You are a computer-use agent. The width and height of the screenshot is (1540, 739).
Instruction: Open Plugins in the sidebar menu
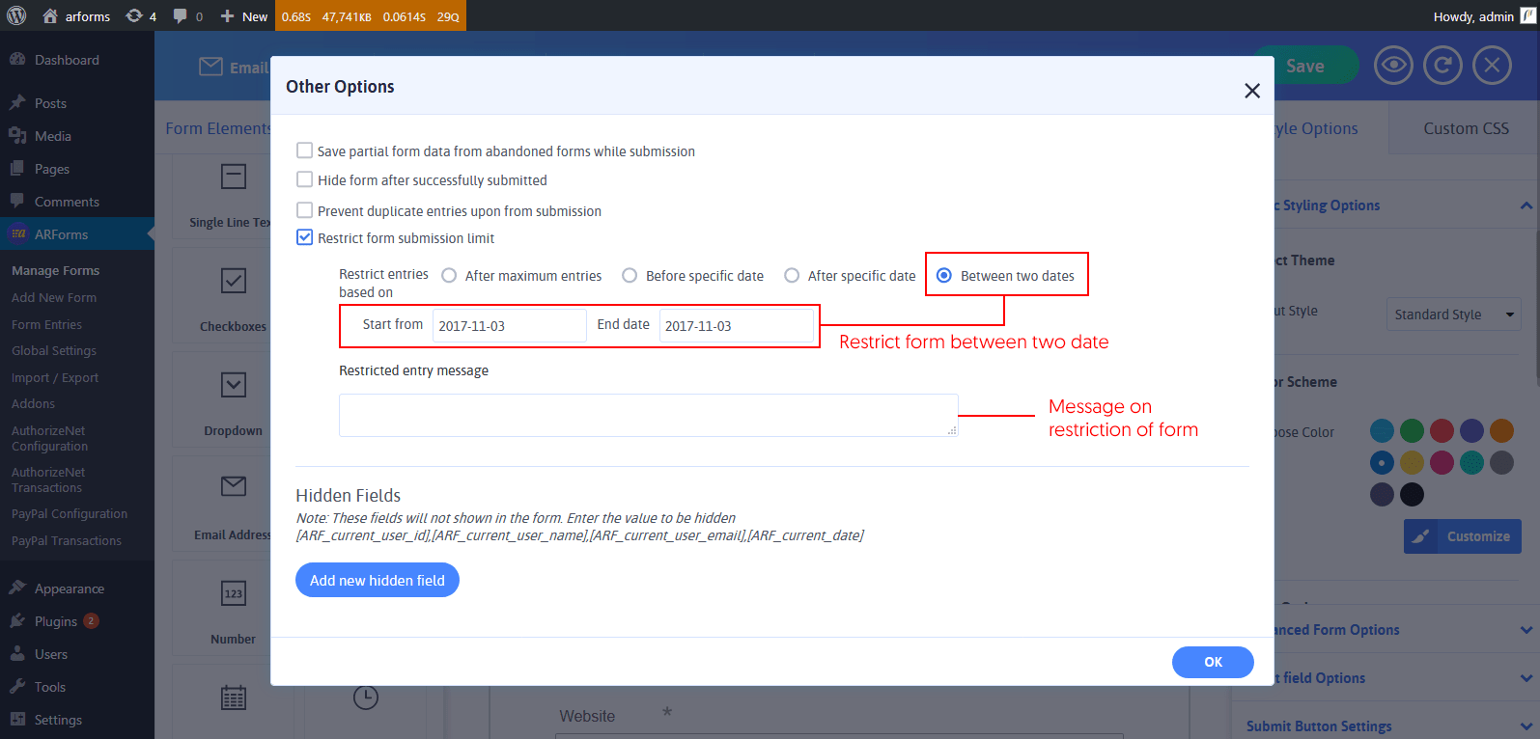56,621
